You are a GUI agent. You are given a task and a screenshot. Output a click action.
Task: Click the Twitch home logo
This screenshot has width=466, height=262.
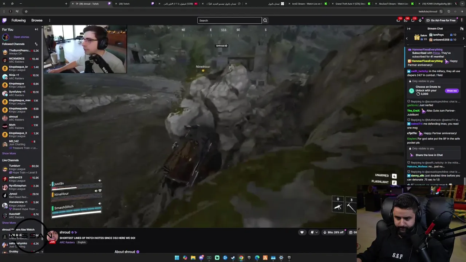click(4, 20)
